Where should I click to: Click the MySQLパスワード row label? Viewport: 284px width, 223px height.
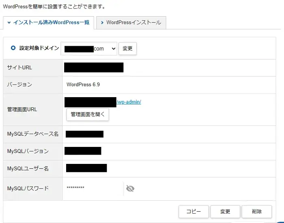pos(28,188)
